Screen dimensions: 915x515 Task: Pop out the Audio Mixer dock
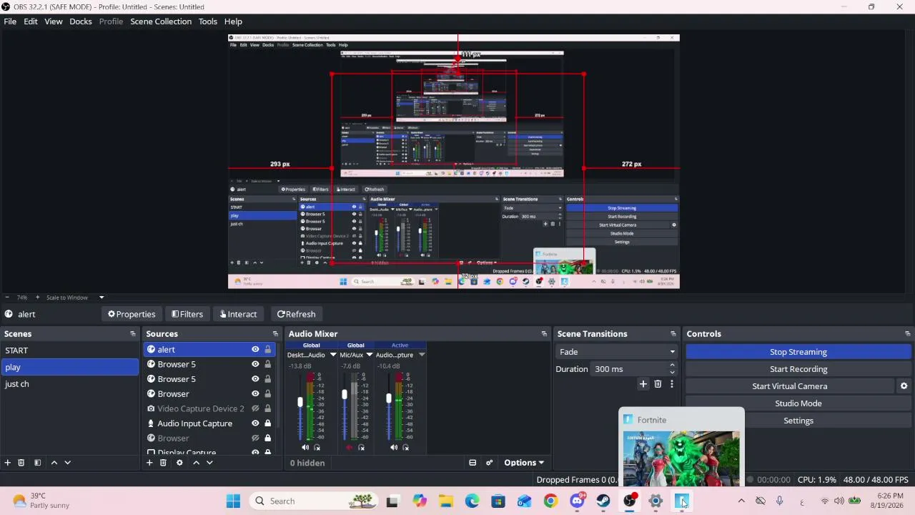point(544,334)
